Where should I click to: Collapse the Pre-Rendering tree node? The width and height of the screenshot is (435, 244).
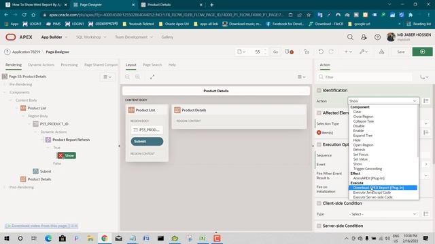click(5, 84)
